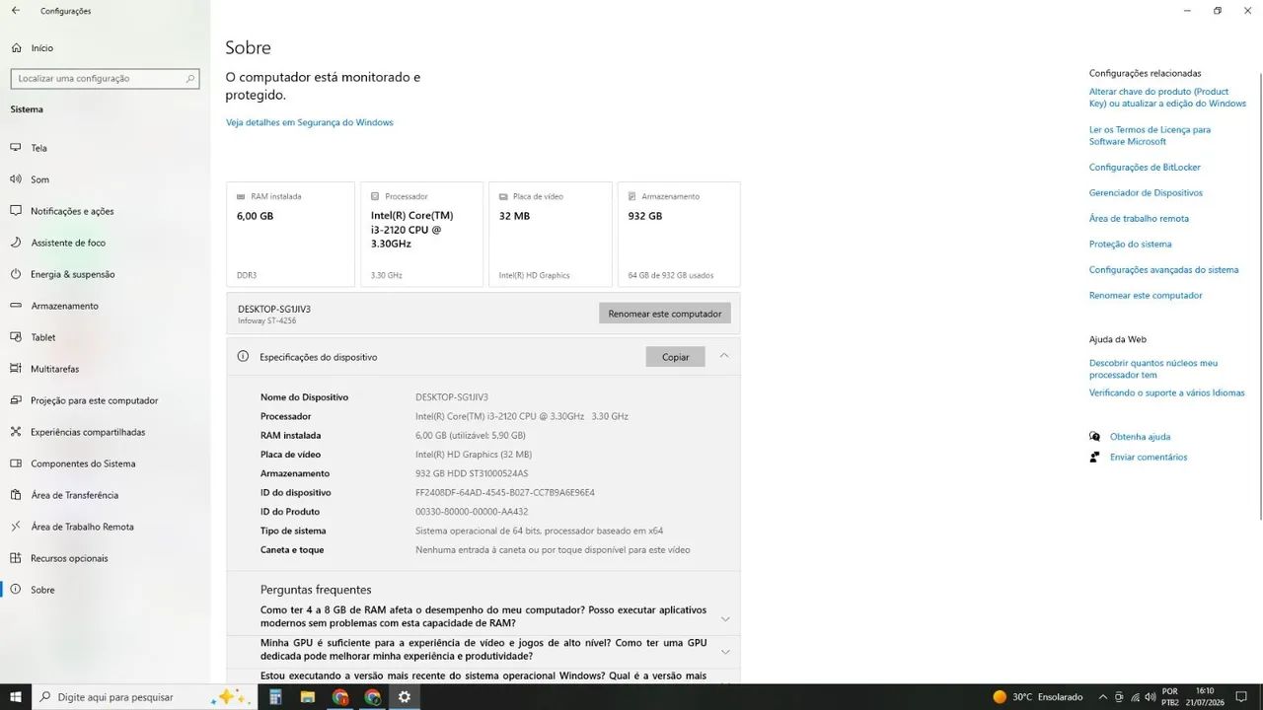Launch Gerenciador de Dispositivos link

[x=1146, y=193]
